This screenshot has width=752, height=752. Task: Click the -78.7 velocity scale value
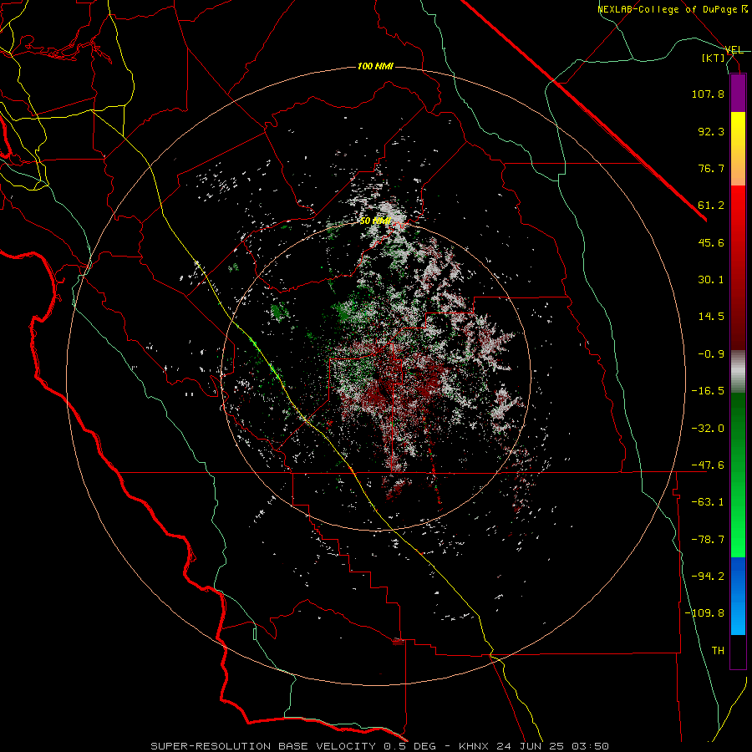pyautogui.click(x=708, y=540)
